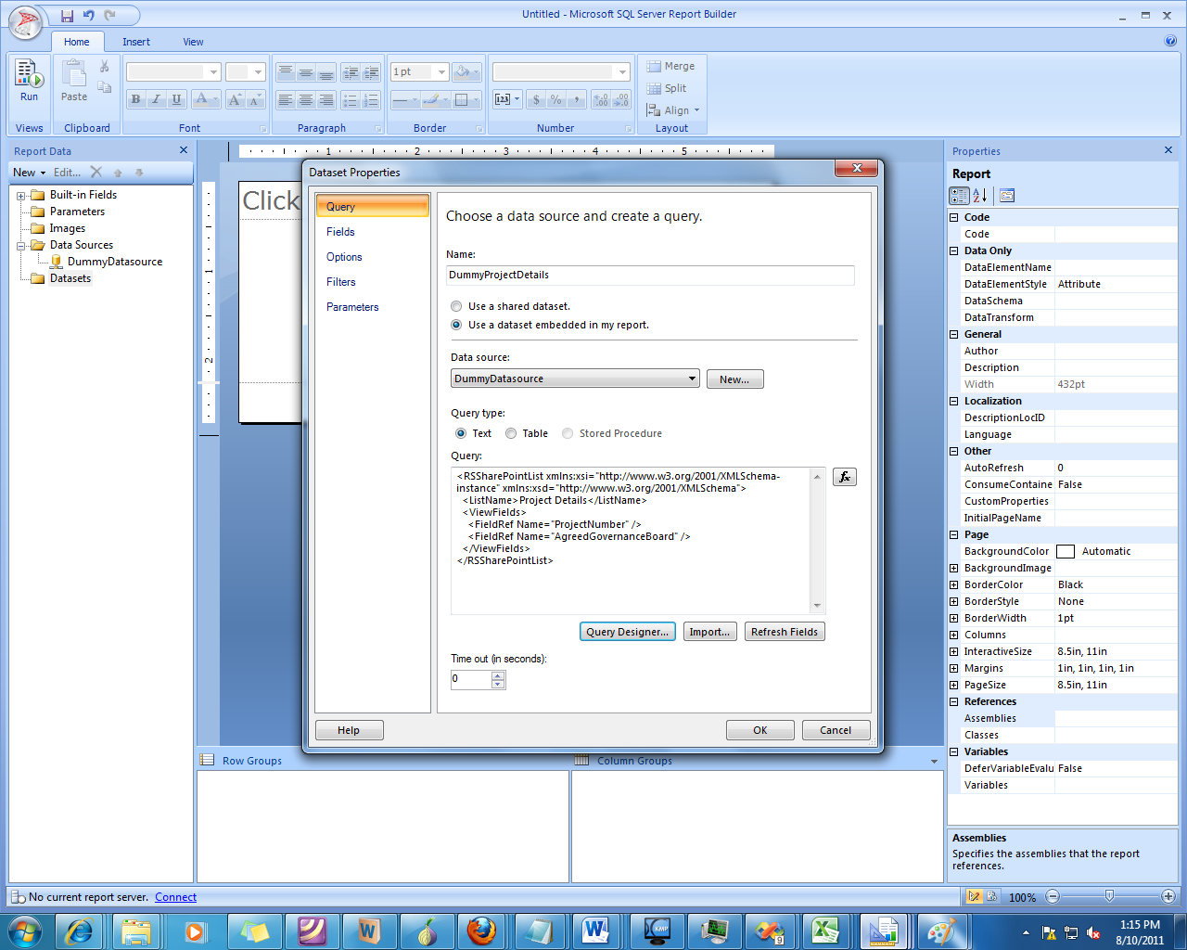
Task: Click the delete icon in Report Data toolbar
Action: pos(96,172)
